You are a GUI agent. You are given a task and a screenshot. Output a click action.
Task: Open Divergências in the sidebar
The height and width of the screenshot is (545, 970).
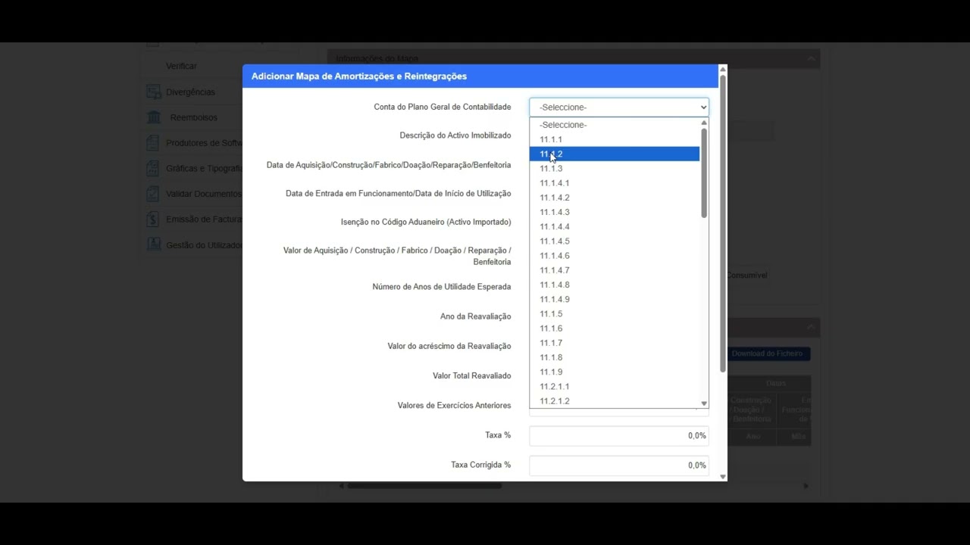[191, 92]
